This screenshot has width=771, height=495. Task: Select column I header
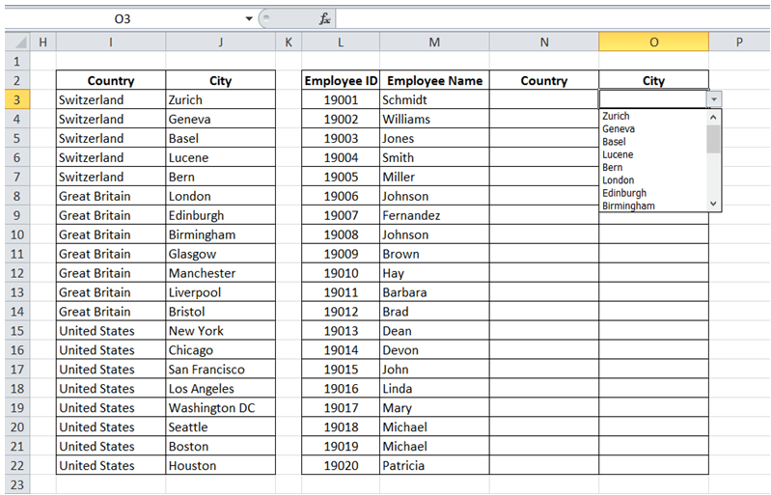coord(111,42)
